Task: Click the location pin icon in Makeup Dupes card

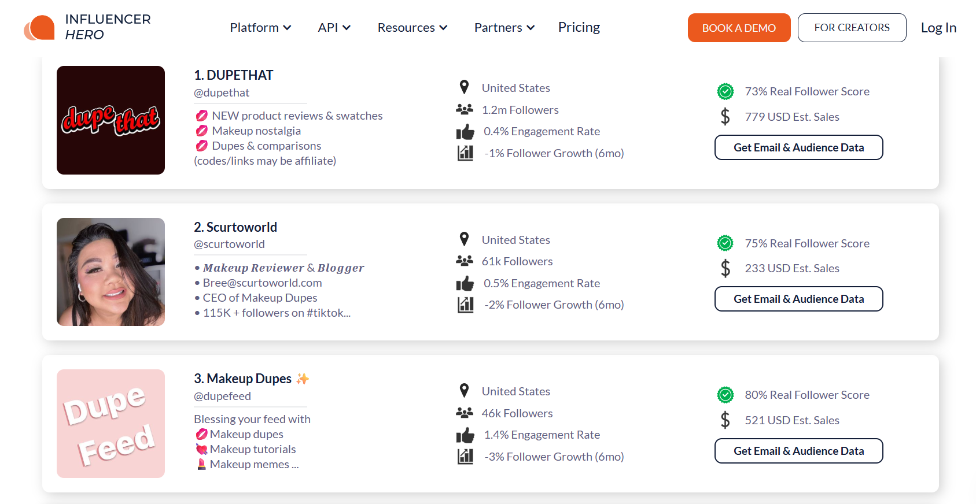Action: pos(464,391)
